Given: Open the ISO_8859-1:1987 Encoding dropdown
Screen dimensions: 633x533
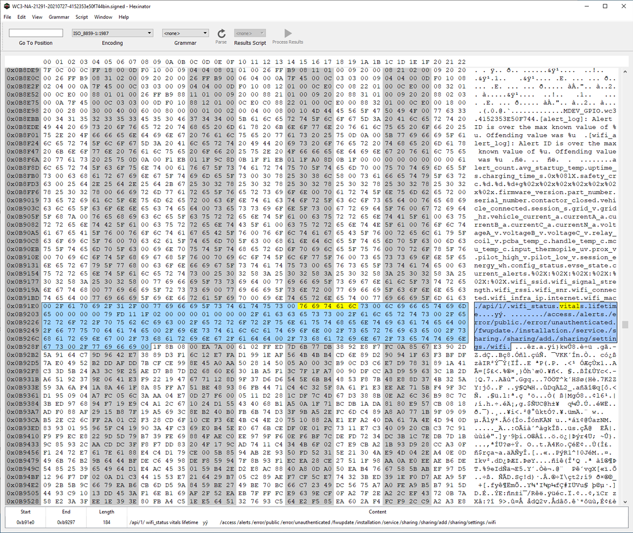Looking at the screenshot, I should tap(112, 33).
